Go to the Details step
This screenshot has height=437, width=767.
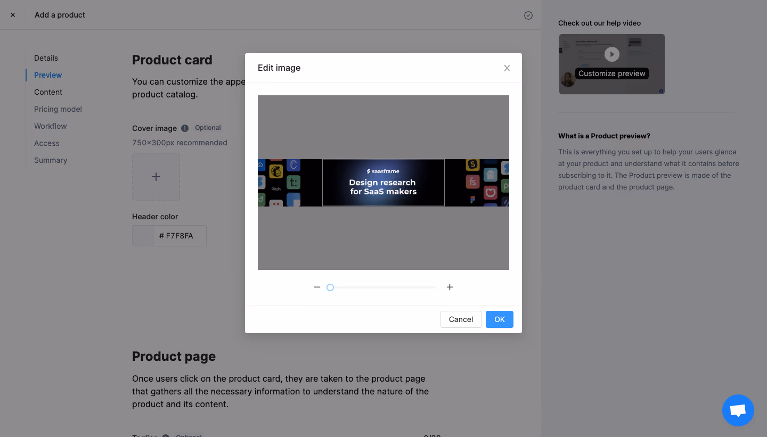(x=46, y=58)
